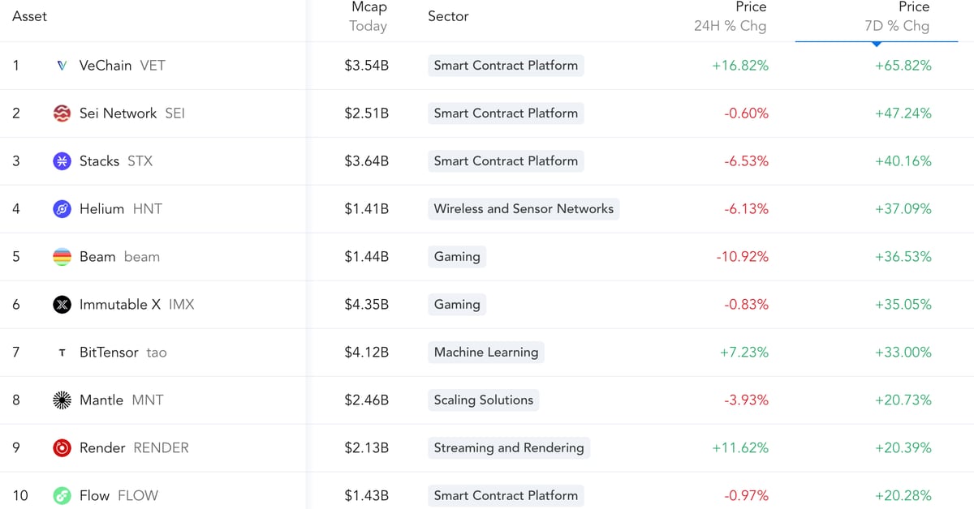
Task: Select the Wireless and Sensor Networks tag
Action: (x=524, y=209)
